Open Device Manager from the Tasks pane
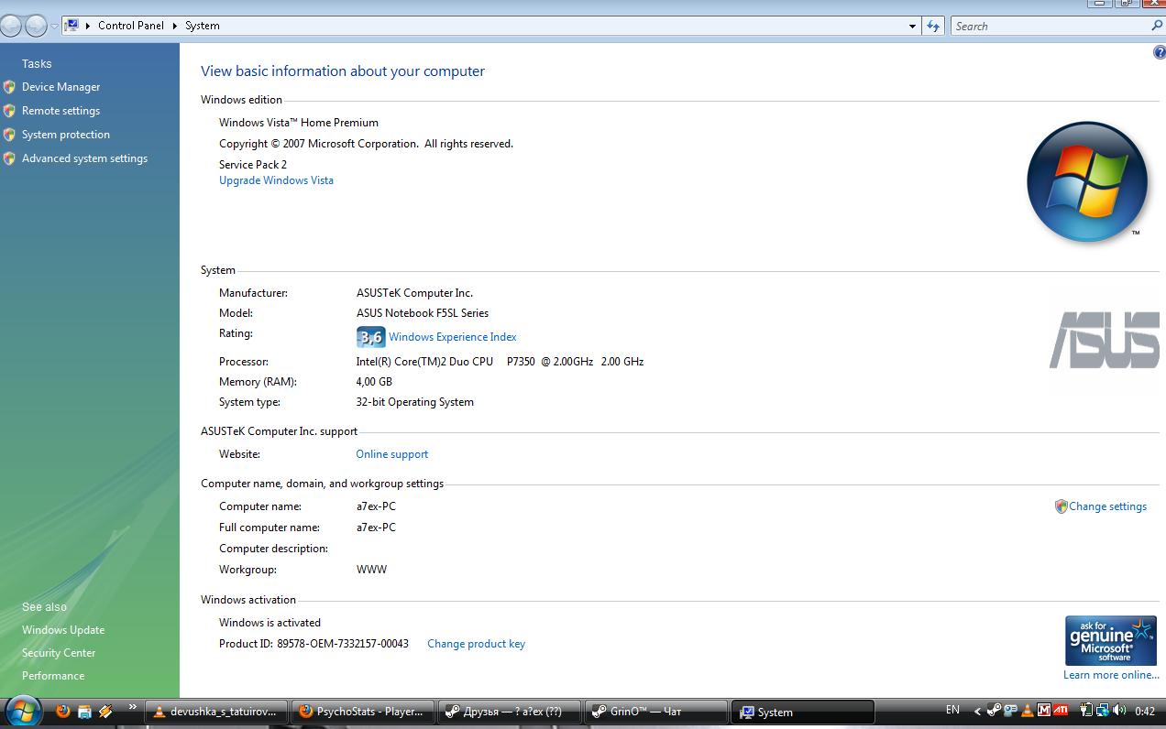This screenshot has width=1166, height=729. (x=60, y=87)
